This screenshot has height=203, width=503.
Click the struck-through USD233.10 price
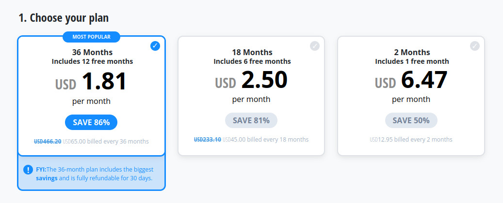207,139
